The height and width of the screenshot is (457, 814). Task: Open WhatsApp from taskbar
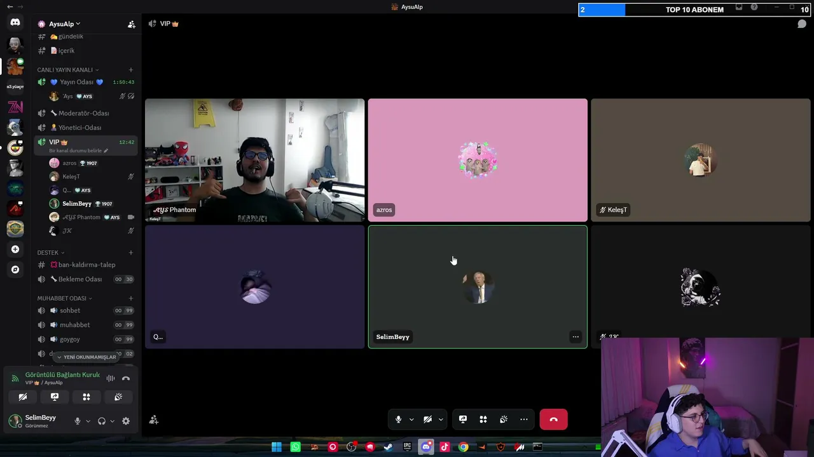click(295, 447)
